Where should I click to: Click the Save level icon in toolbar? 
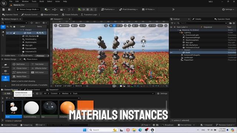[3, 9]
